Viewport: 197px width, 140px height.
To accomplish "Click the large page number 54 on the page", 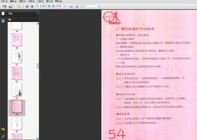I will click(117, 134).
